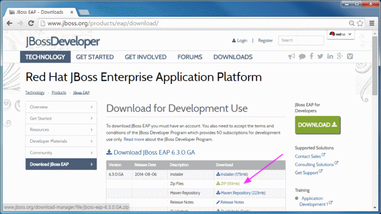
Task: Click the zoom magnifier icon in address bar
Action: pos(351,23)
